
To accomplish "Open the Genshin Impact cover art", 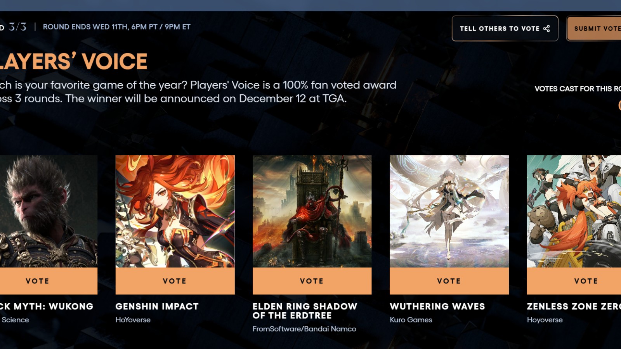I will [x=175, y=211].
